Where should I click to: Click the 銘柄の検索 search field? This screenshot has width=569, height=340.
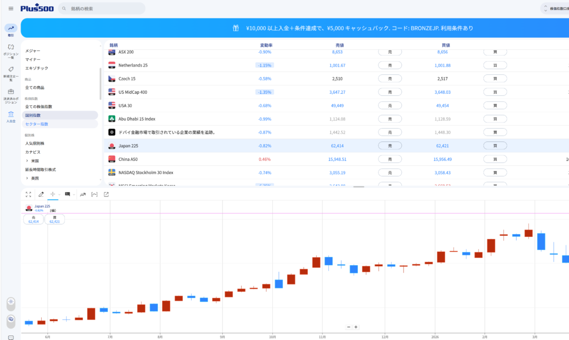[x=102, y=8]
